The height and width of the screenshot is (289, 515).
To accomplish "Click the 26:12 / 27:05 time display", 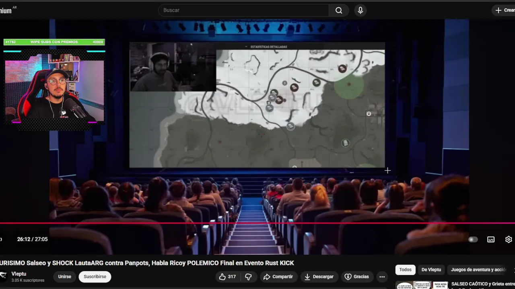I will point(32,239).
